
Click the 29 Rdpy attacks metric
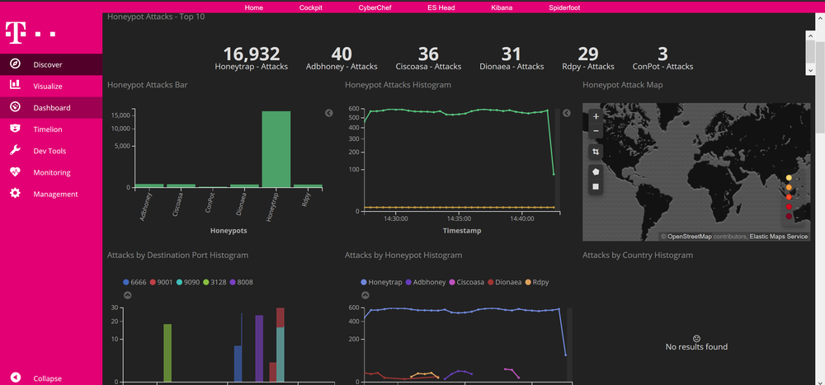click(587, 58)
